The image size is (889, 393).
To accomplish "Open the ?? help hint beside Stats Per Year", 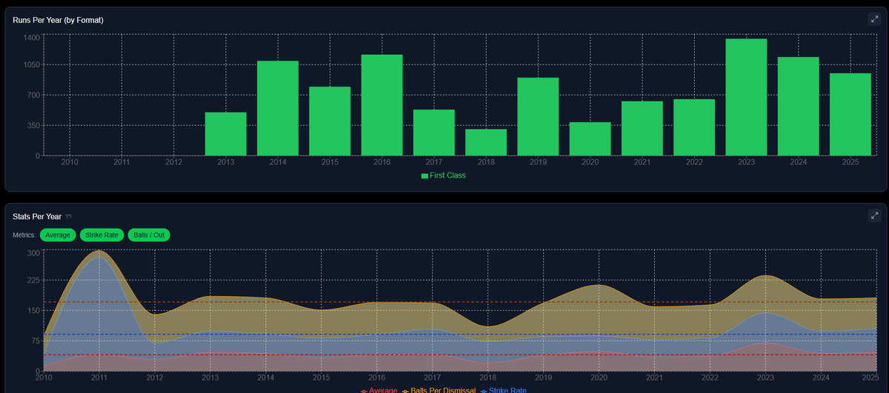I will [68, 217].
